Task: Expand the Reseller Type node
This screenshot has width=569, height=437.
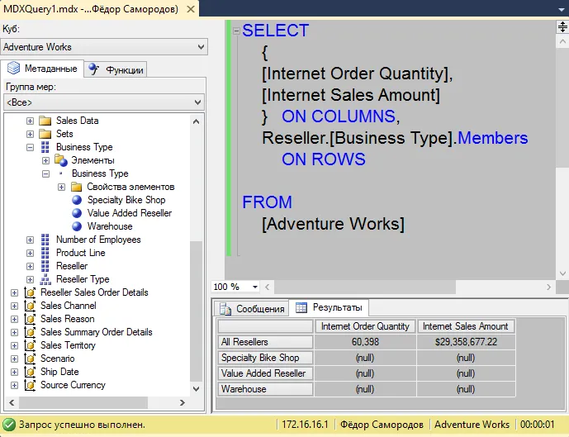Action: (30, 279)
